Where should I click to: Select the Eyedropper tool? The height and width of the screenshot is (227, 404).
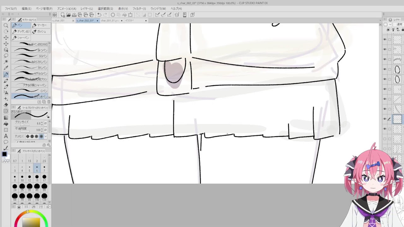[x=6, y=68]
